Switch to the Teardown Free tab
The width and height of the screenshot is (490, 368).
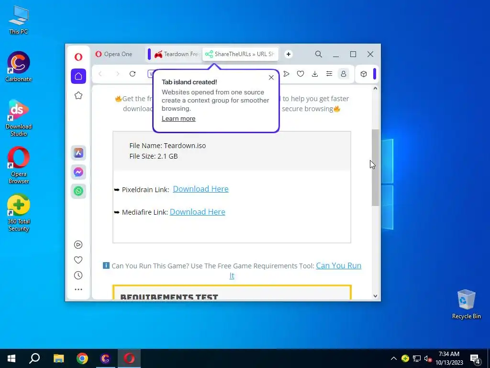177,54
